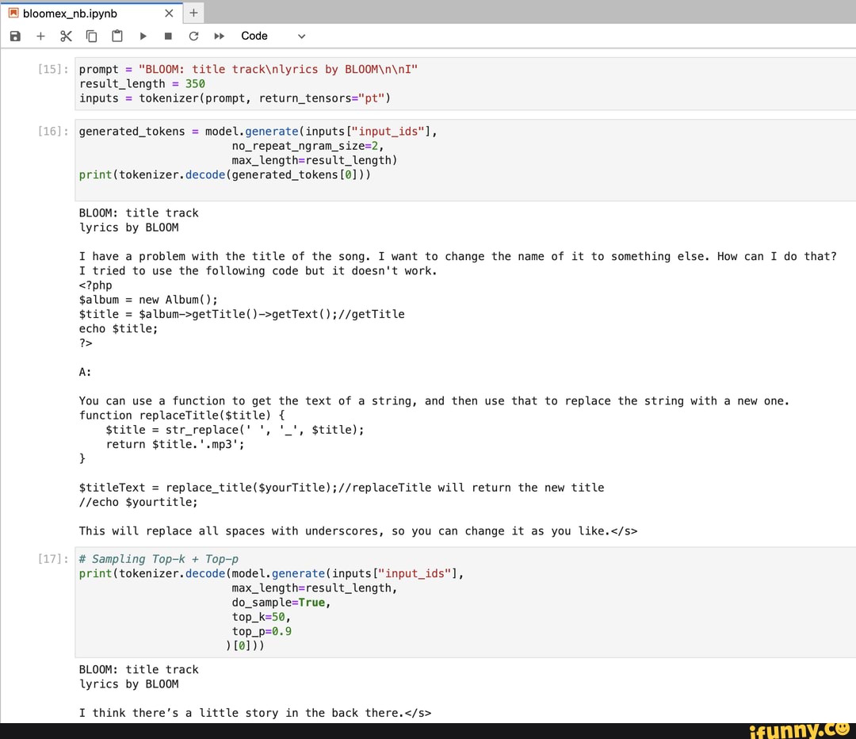
Task: Paste cell from clipboard
Action: coord(117,36)
